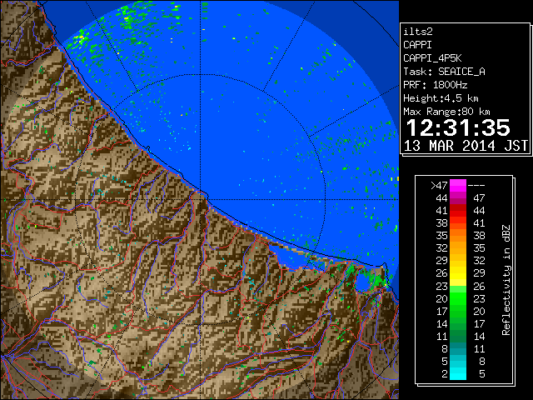533x400 pixels.
Task: Click the Max Range:80 km text
Action: (446, 112)
